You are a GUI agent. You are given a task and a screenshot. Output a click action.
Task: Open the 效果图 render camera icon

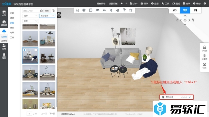point(204,57)
